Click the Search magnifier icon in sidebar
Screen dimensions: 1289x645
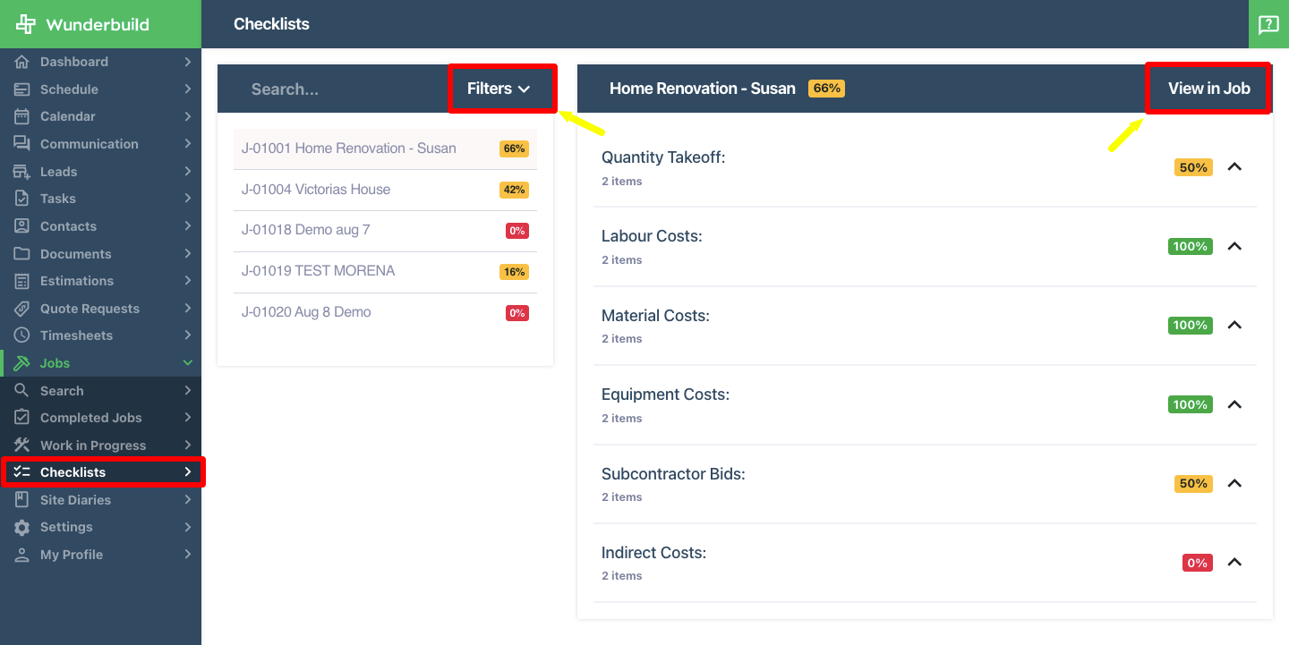point(22,391)
